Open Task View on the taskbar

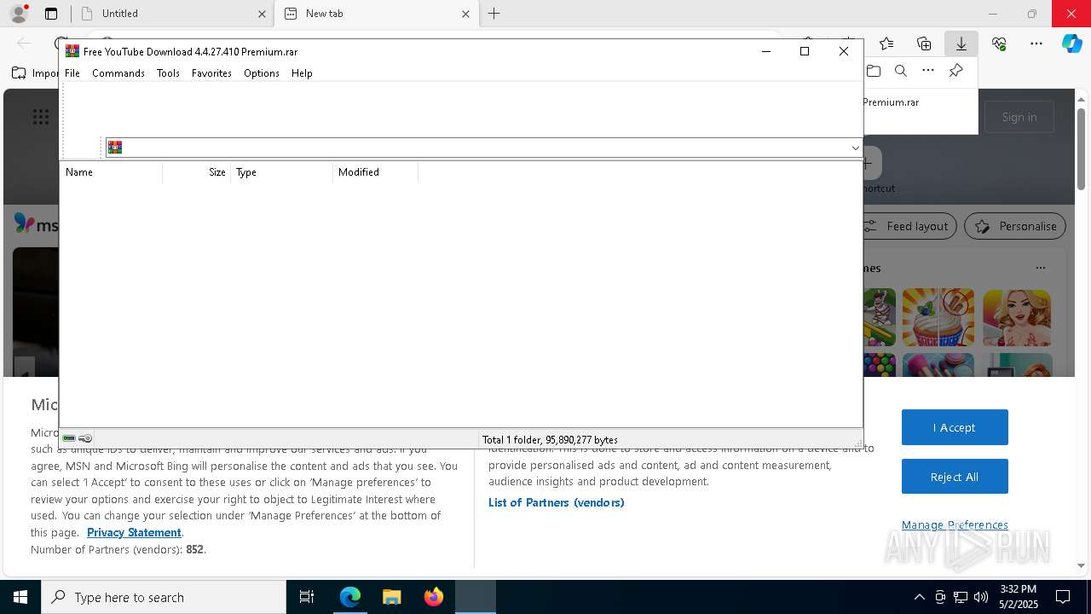click(307, 597)
